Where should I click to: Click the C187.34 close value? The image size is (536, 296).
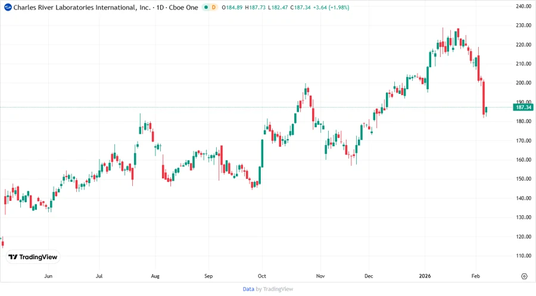[x=301, y=7]
